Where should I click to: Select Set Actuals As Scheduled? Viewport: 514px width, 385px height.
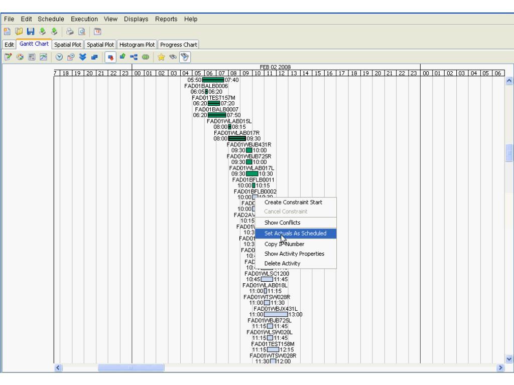click(x=296, y=234)
